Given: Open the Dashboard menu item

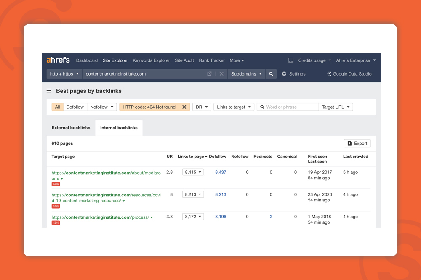Looking at the screenshot, I should pyautogui.click(x=87, y=60).
